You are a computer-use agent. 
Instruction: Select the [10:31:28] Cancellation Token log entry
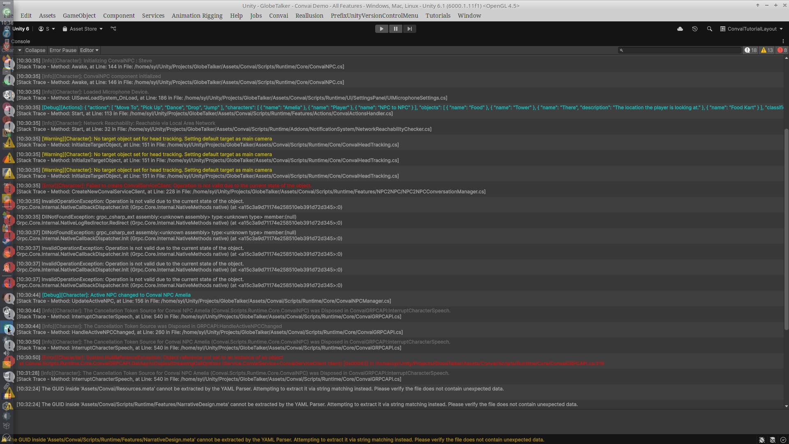[392, 376]
